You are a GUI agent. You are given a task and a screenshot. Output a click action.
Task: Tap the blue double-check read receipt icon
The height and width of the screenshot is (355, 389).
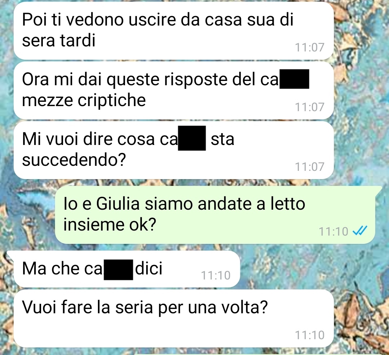click(x=360, y=231)
